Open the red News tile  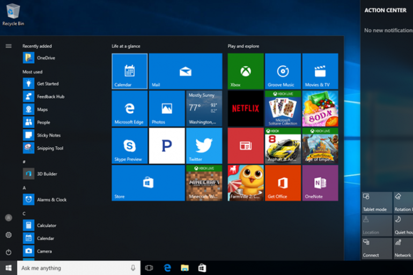click(x=246, y=146)
